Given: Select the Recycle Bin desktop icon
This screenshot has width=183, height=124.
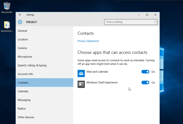Looking at the screenshot, I should point(7,7).
